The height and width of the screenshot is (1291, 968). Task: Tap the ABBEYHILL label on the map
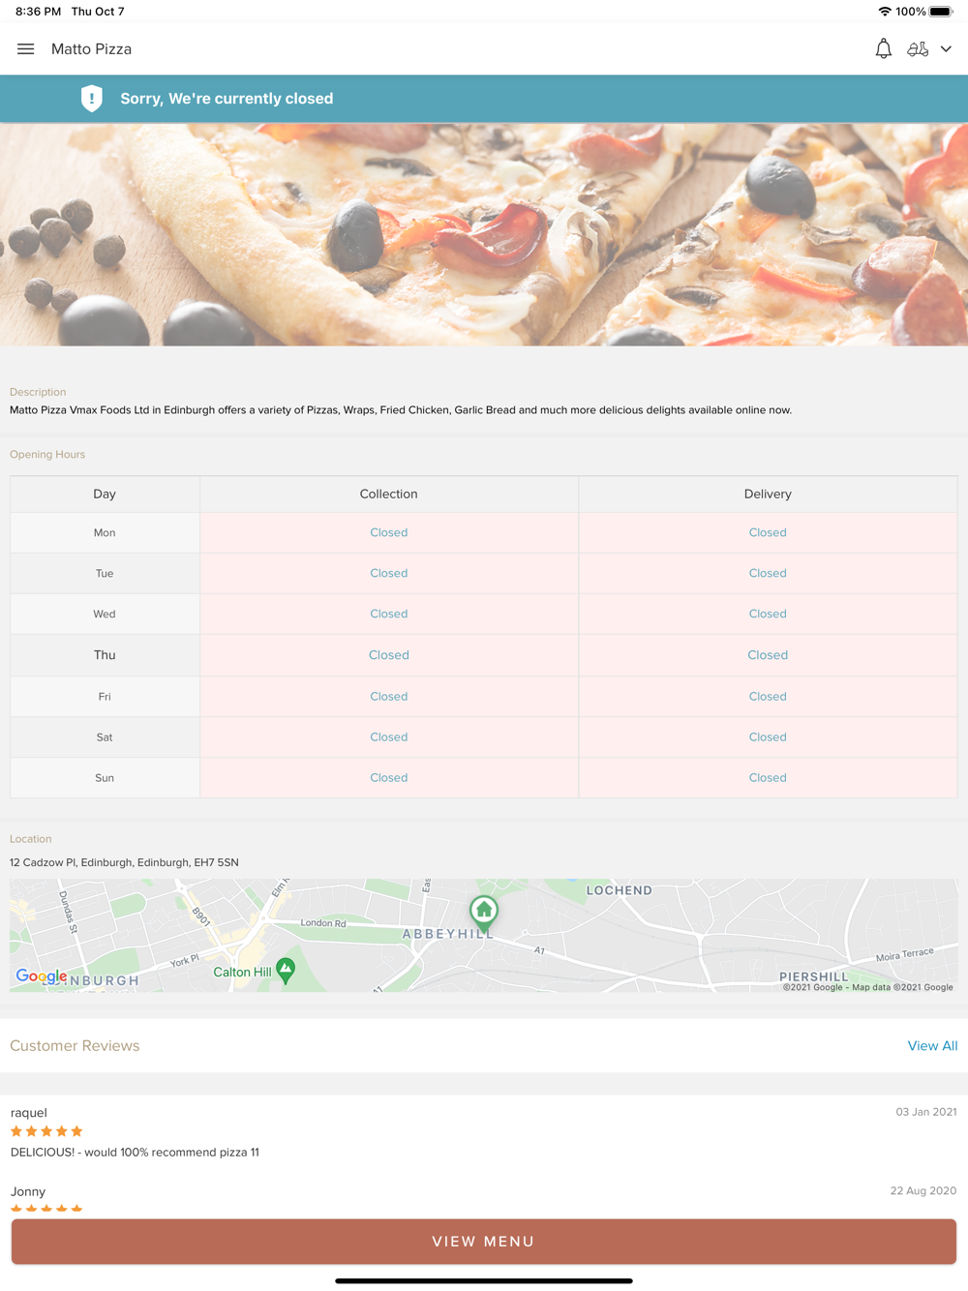pyautogui.click(x=448, y=934)
